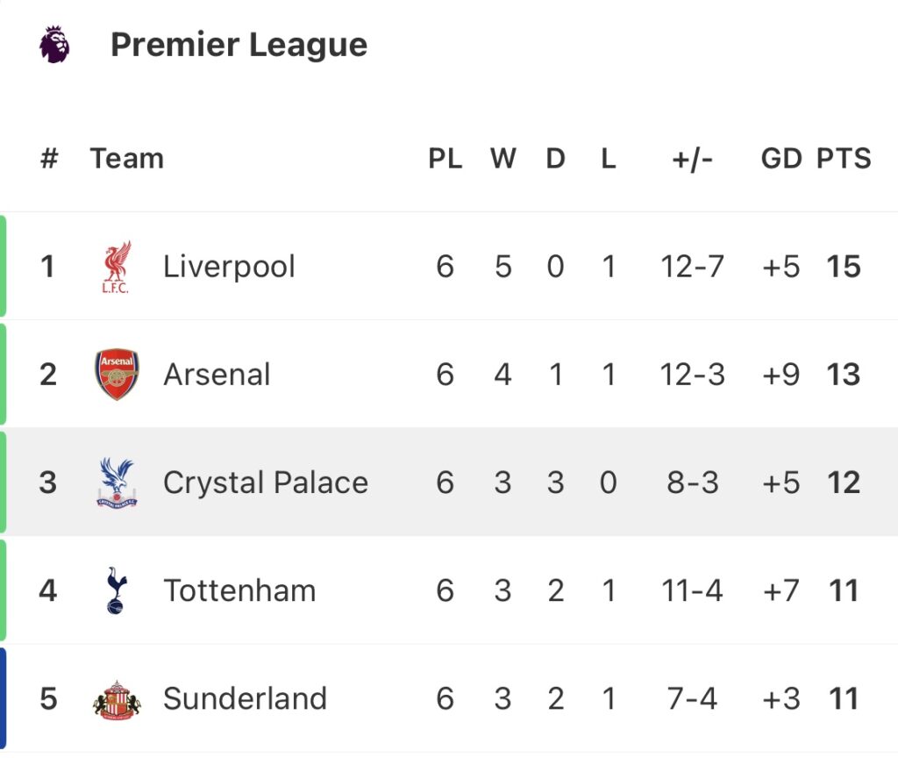The height and width of the screenshot is (758, 898).
Task: Click the W wins column header
Action: 502,159
